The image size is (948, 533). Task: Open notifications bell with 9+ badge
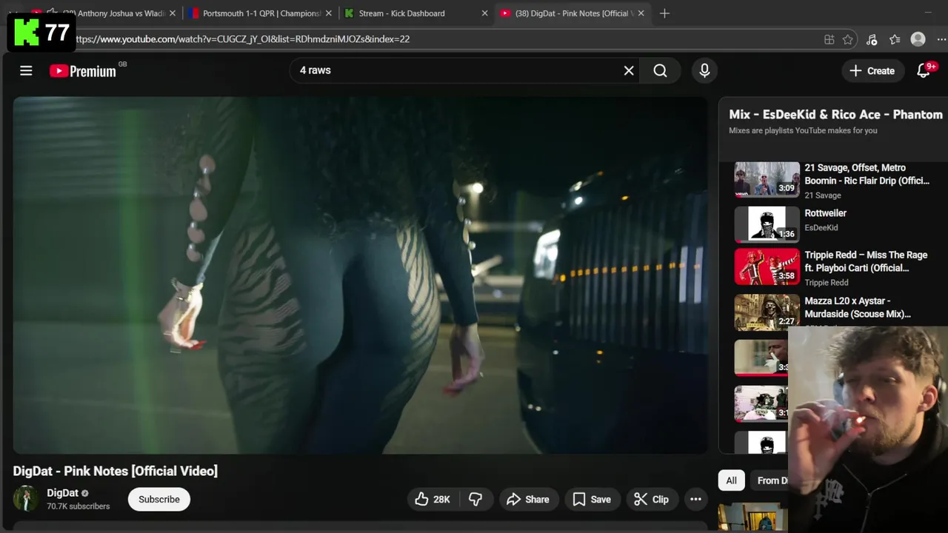click(924, 70)
